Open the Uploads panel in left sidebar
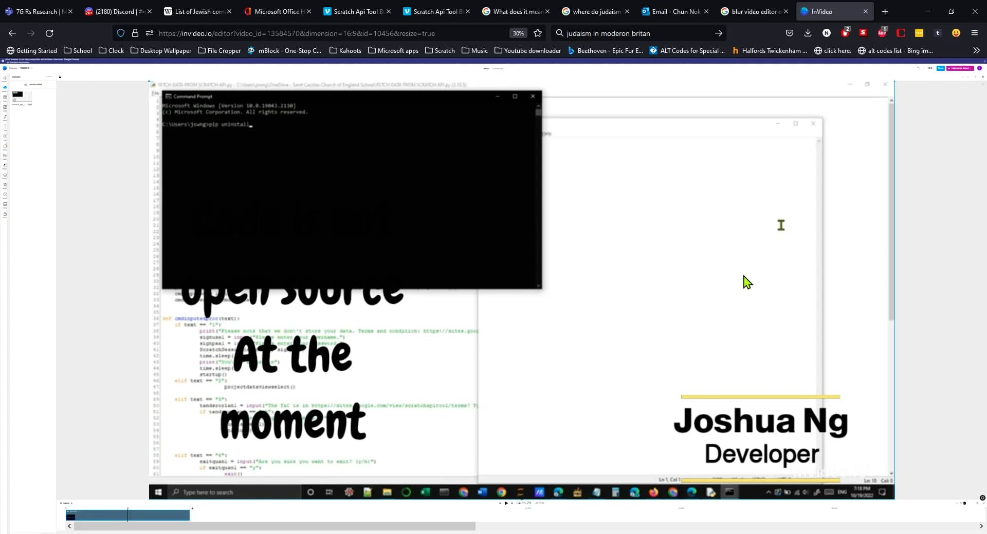 pyautogui.click(x=5, y=87)
